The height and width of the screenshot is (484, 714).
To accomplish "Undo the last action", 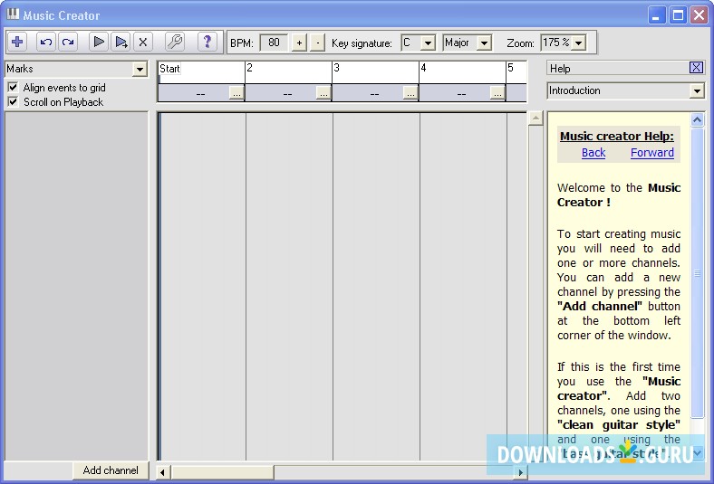I will [x=46, y=42].
